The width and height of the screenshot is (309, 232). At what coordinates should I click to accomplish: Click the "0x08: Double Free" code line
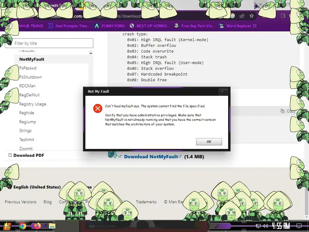click(x=147, y=80)
